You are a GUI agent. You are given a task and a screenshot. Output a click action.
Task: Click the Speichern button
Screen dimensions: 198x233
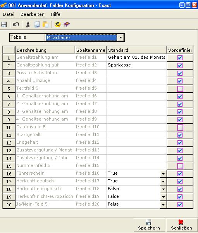(x=149, y=225)
